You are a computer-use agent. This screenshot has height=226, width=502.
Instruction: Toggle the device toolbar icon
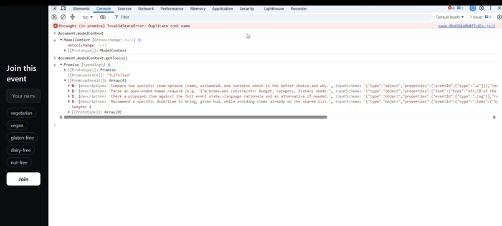(64, 9)
